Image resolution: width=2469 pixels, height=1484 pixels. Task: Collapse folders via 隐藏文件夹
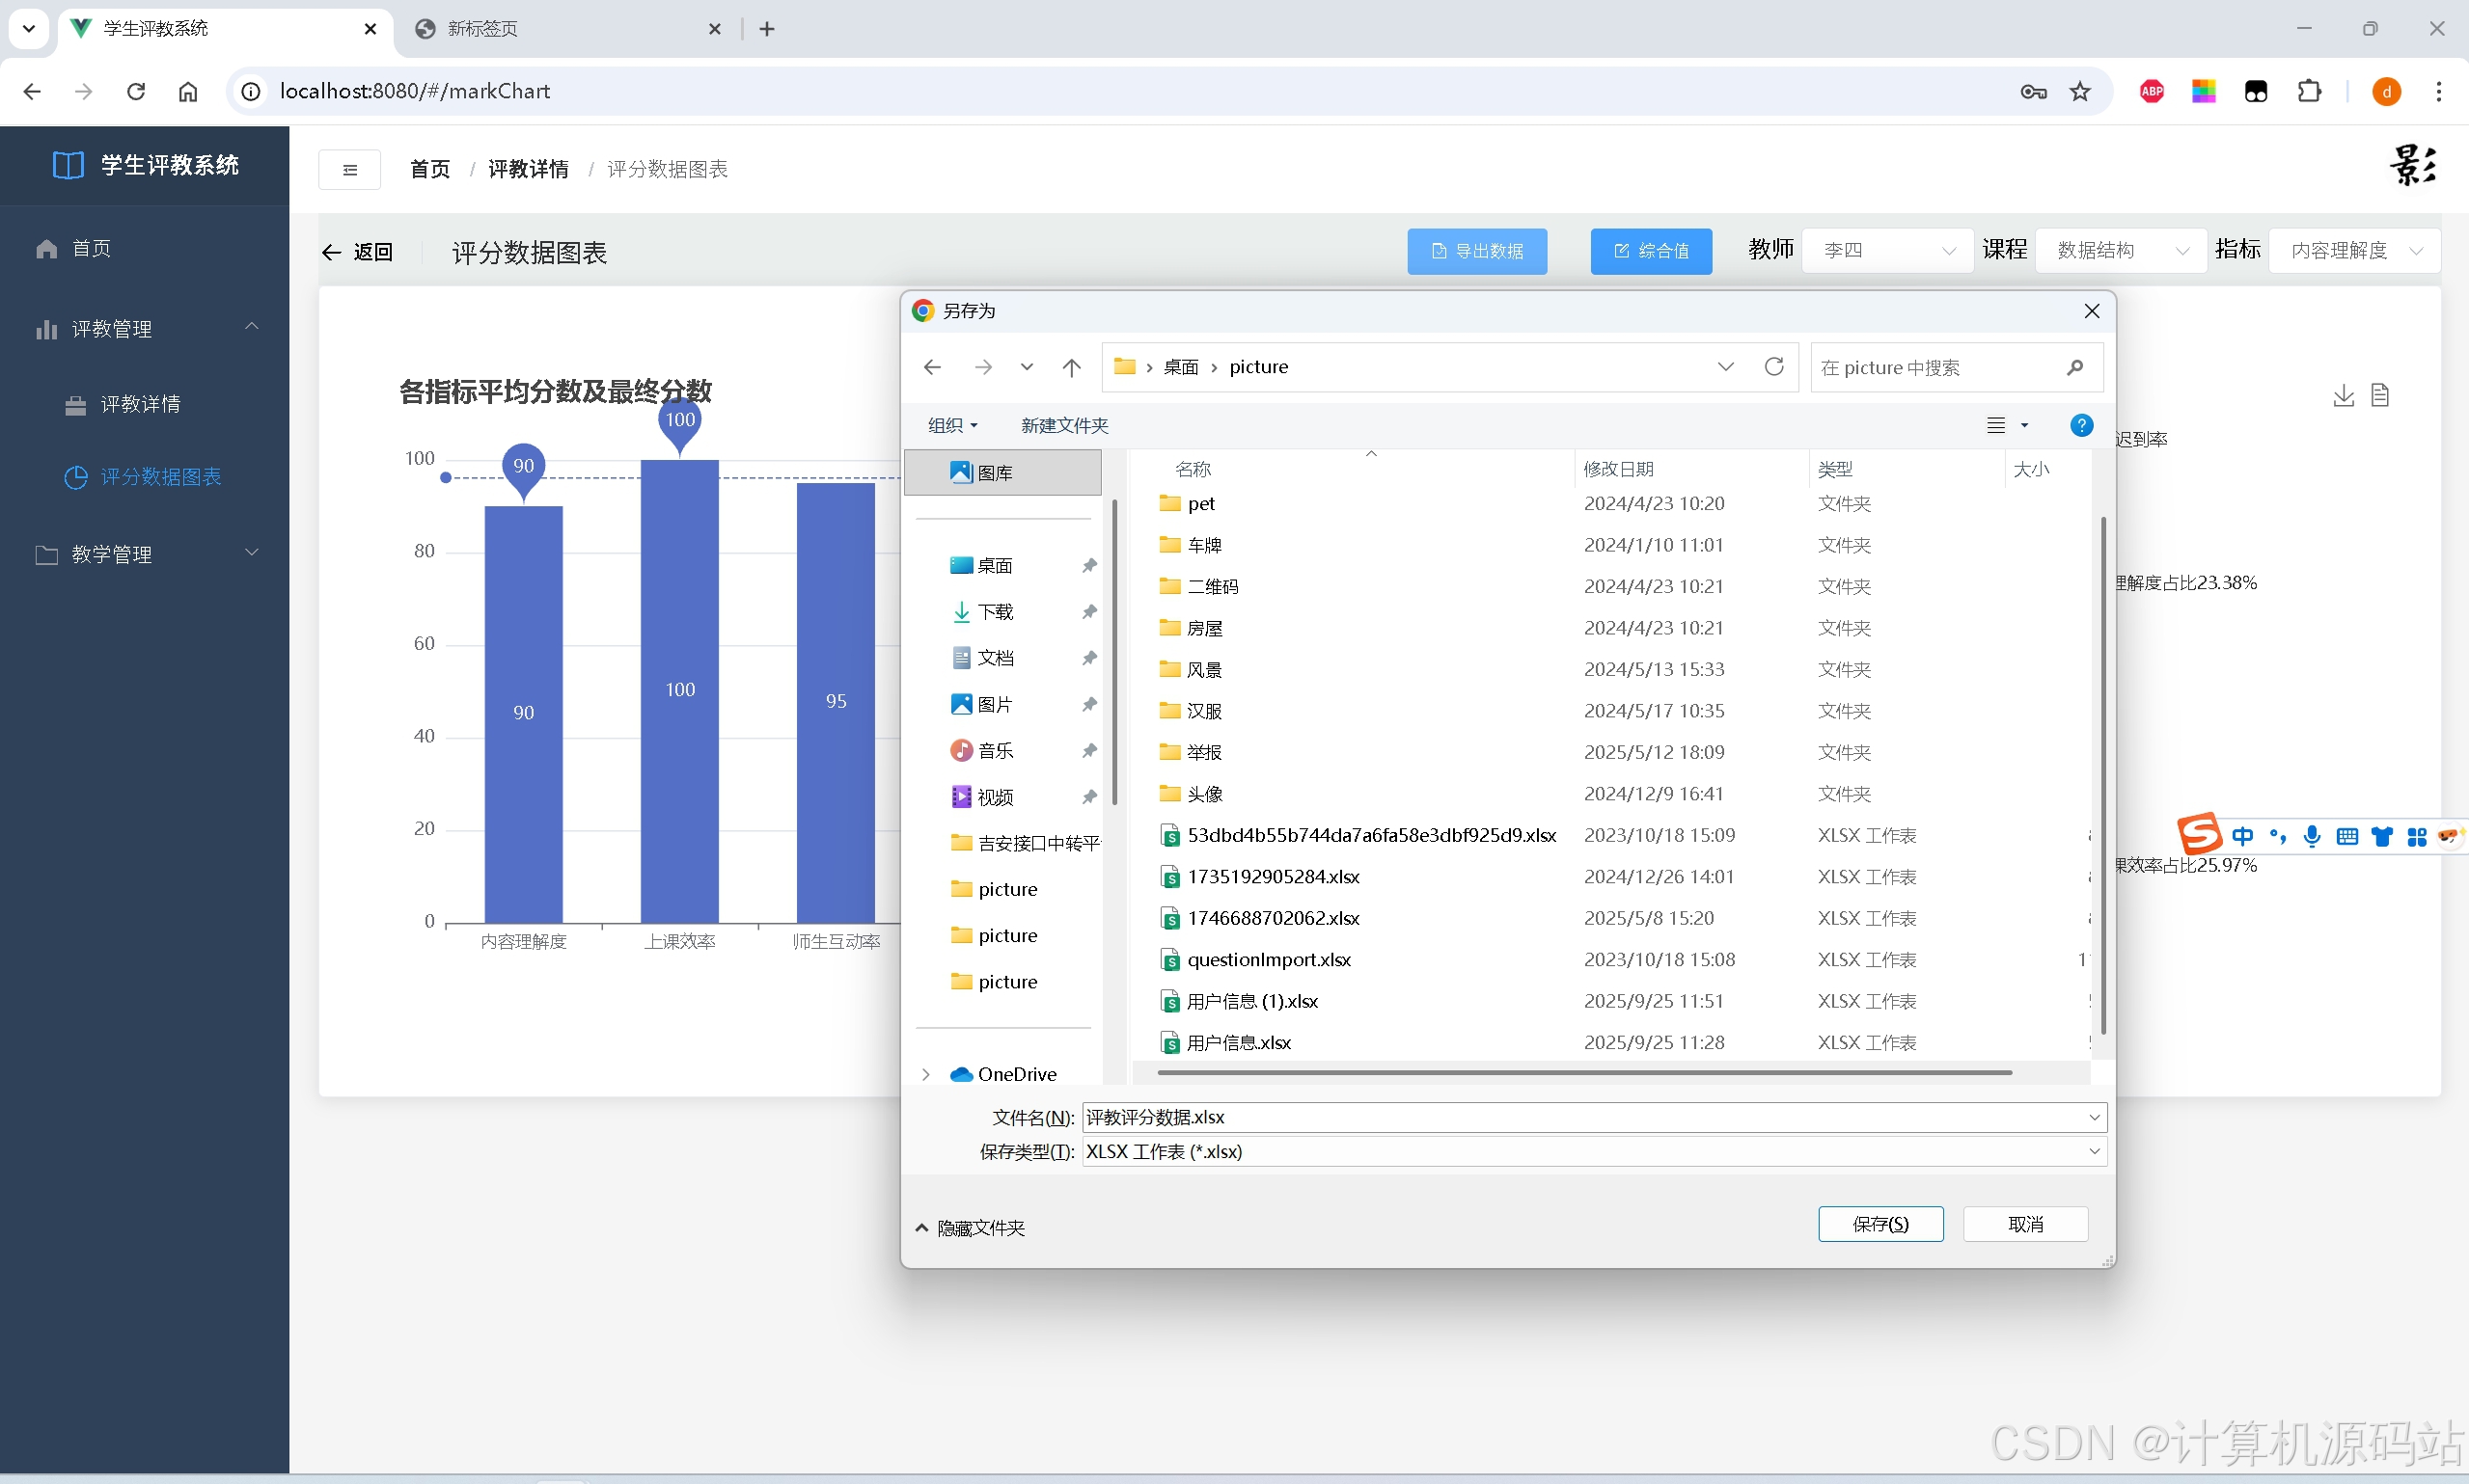pos(970,1227)
